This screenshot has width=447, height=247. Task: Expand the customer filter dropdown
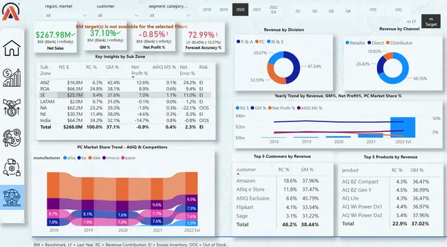pos(118,15)
